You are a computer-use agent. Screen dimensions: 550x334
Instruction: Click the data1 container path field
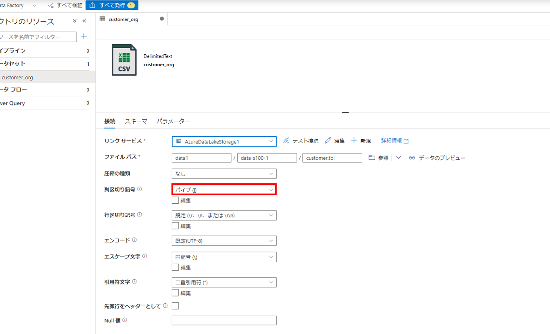(x=202, y=158)
